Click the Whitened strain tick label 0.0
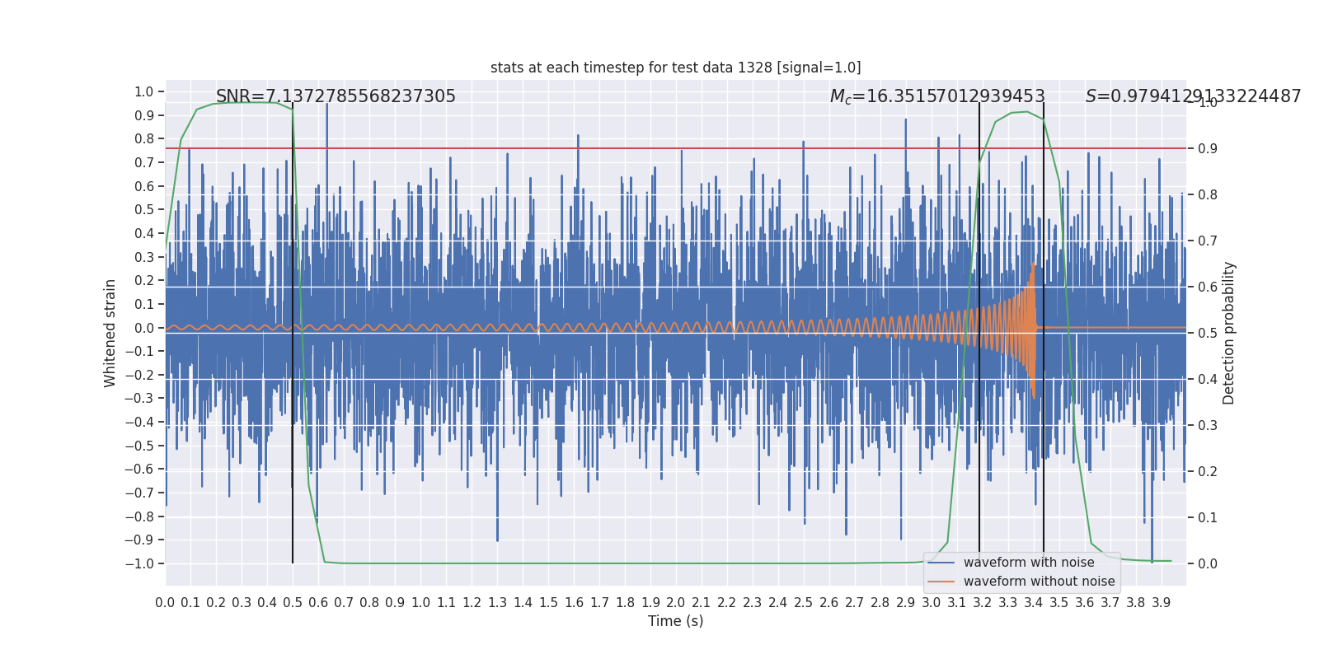1319x659 pixels. (144, 328)
